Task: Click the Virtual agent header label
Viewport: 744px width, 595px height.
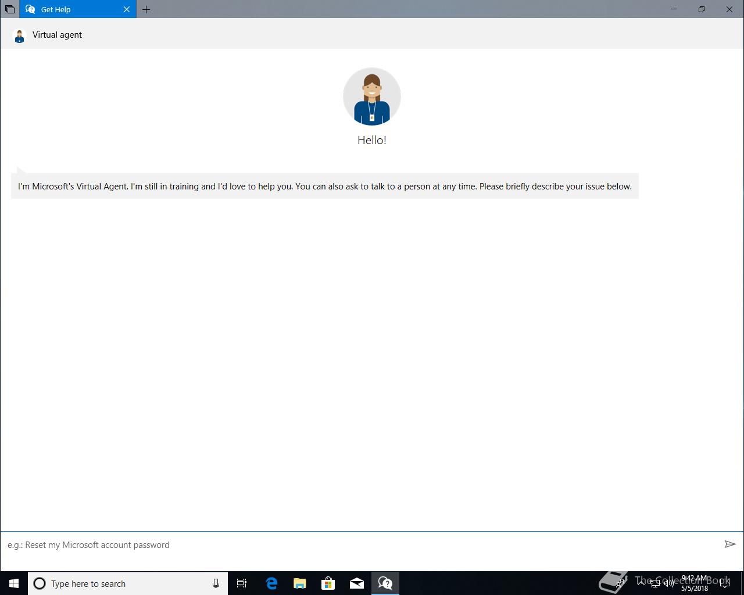Action: [x=57, y=35]
